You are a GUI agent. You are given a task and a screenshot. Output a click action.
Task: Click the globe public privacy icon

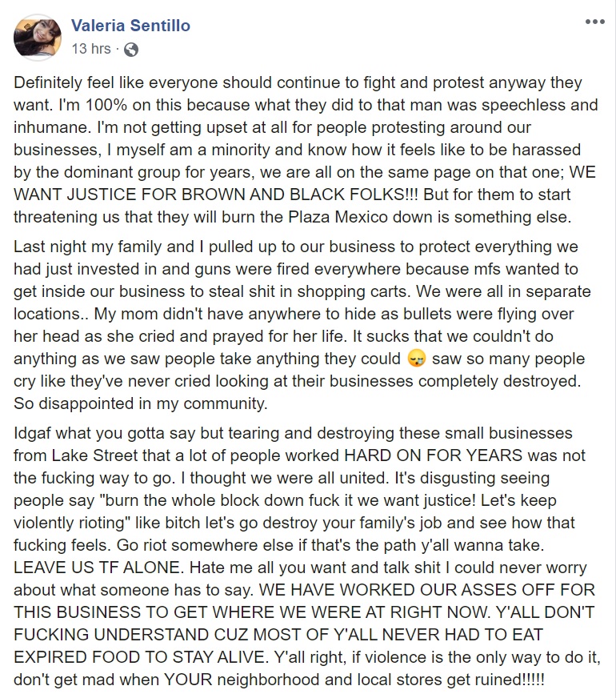pyautogui.click(x=130, y=49)
